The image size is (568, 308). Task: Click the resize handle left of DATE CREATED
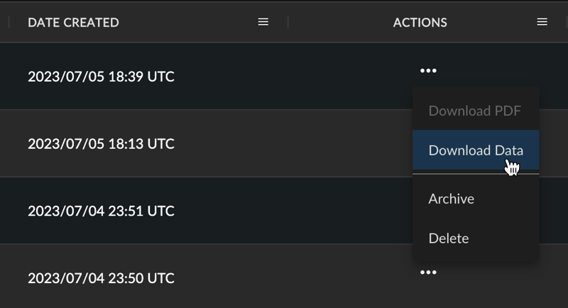[x=9, y=22]
